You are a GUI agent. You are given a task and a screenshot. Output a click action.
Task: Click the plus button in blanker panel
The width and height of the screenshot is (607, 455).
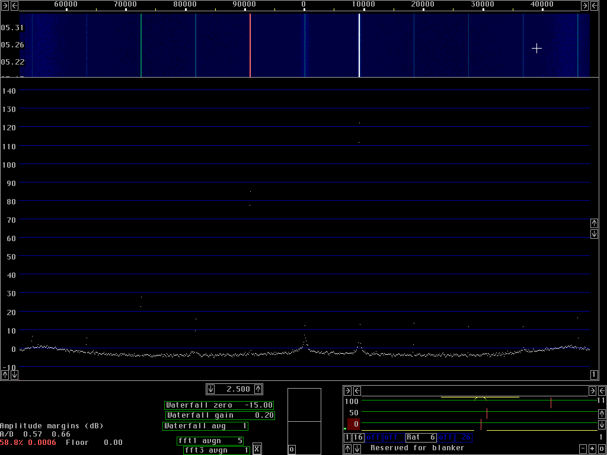[592, 449]
